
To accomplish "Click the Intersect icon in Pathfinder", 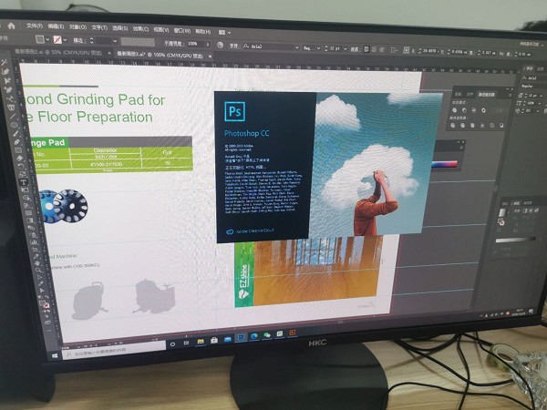I will pyautogui.click(x=473, y=110).
